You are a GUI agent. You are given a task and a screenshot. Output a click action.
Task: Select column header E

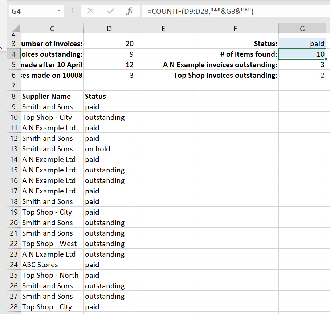click(x=163, y=28)
